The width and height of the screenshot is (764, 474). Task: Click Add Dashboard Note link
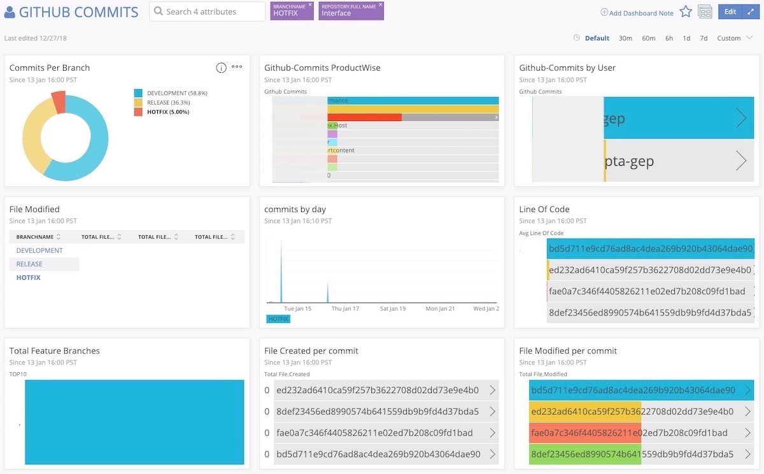click(641, 13)
